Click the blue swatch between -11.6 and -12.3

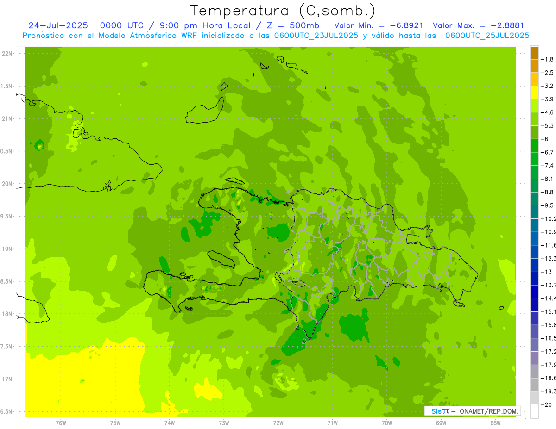[x=534, y=252]
